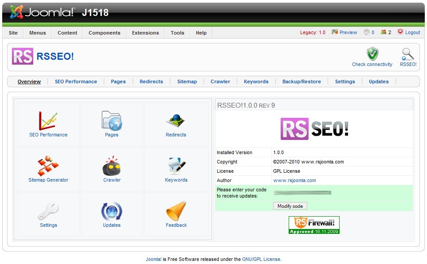Screen dimensions: 427x264
Task: Click the RS logo beside RSSEO! title
Action: (x=23, y=56)
